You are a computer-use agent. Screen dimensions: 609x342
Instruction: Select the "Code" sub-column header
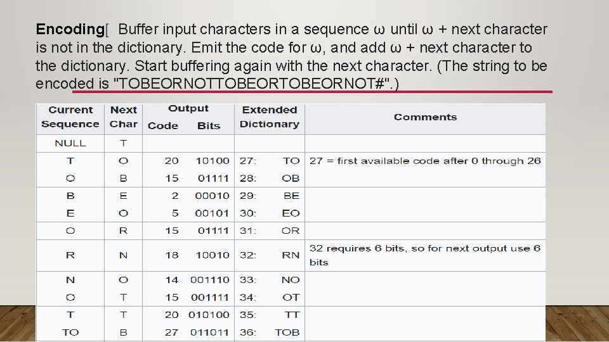(x=162, y=125)
